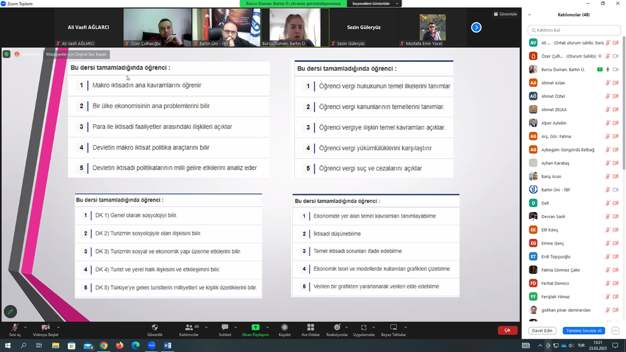Viewport: 626px width, 352px height.
Task: Click the green annotation pencil icon
Action: click(10, 312)
